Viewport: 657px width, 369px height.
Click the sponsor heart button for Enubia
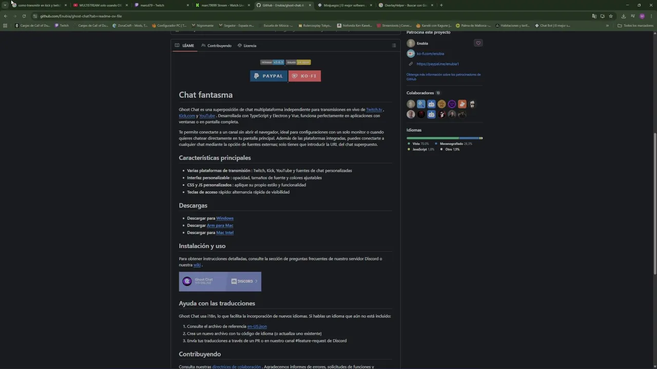(478, 43)
